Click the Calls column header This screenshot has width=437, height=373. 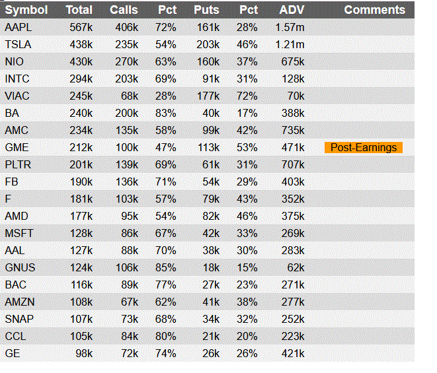click(124, 10)
